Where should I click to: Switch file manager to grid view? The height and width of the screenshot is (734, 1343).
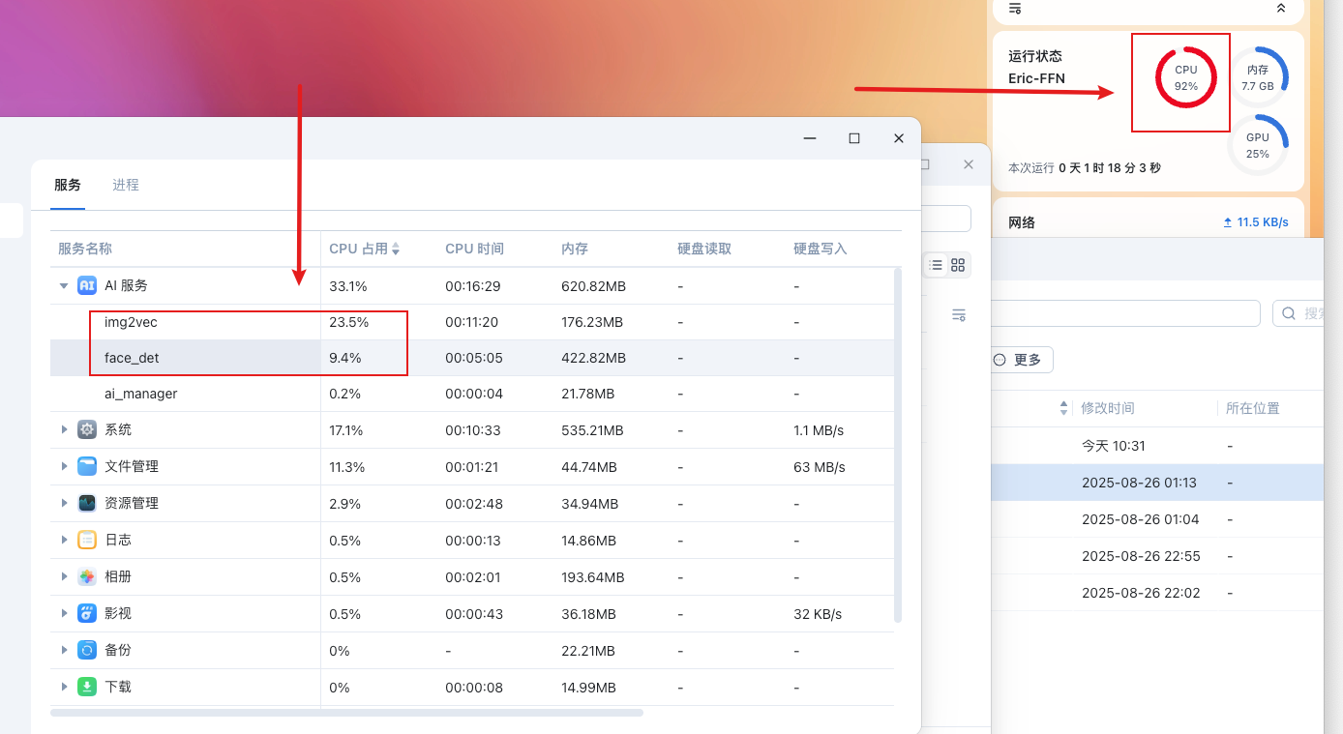pos(958,265)
